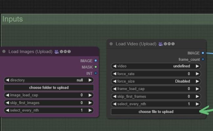Screen dimensions: 213x131
Task: Decrease Load Video select_every_nth value
Action: click(115, 104)
